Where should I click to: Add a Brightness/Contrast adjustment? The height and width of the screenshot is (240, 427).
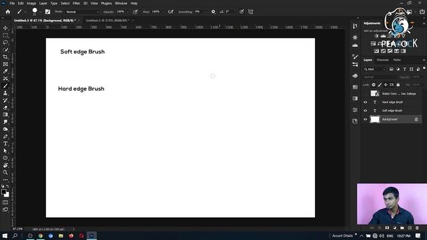(376, 36)
